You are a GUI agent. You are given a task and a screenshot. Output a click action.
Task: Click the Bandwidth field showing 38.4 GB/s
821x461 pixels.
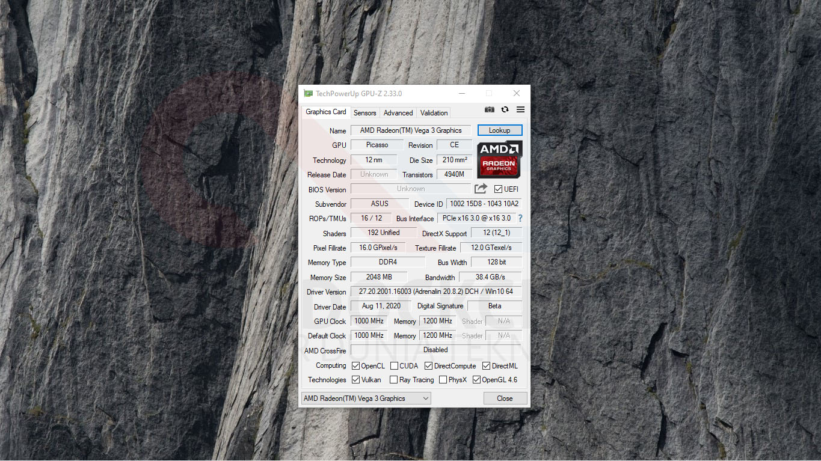(x=491, y=277)
